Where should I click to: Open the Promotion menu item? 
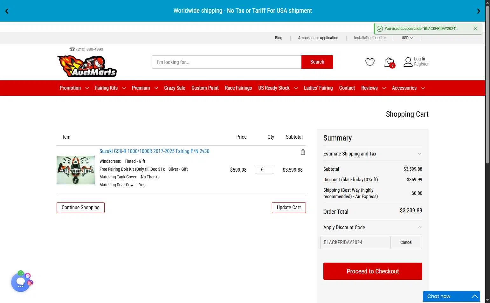coord(70,88)
